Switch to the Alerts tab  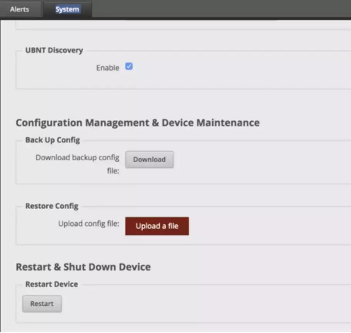tap(19, 9)
